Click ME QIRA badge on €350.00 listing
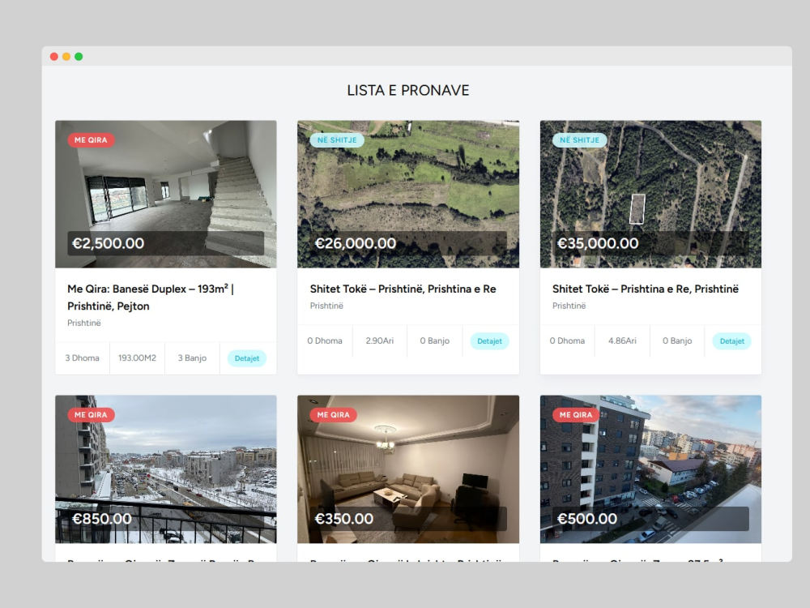Viewport: 810px width, 608px height. (x=333, y=414)
